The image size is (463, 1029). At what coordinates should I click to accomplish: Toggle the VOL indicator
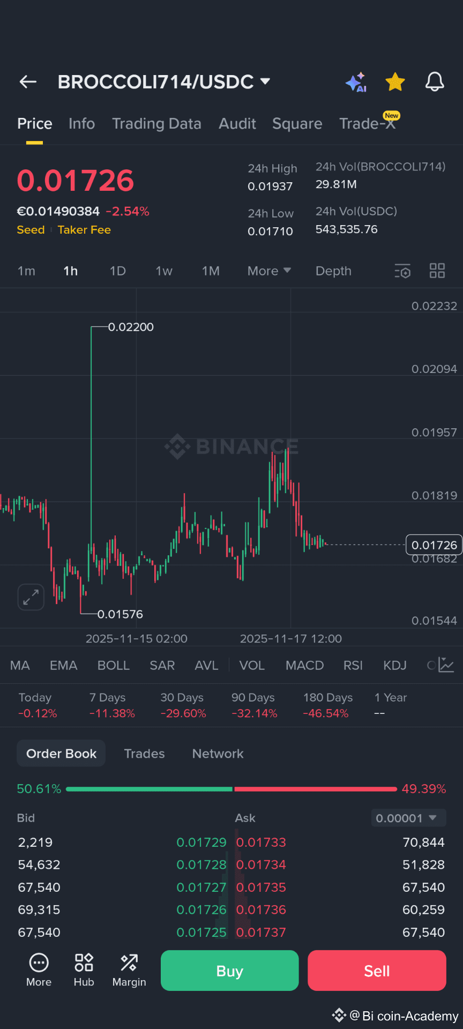252,666
